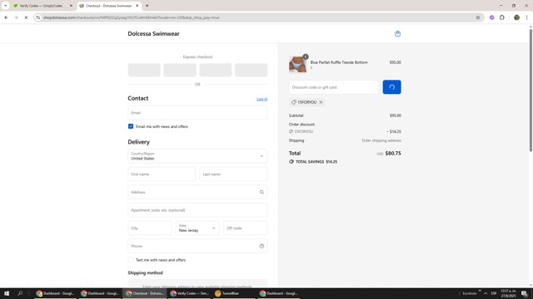
Task: Click the $80.75 total amount
Action: tap(393, 153)
